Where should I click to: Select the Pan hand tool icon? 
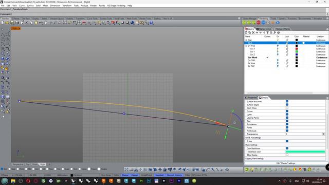click(46, 23)
